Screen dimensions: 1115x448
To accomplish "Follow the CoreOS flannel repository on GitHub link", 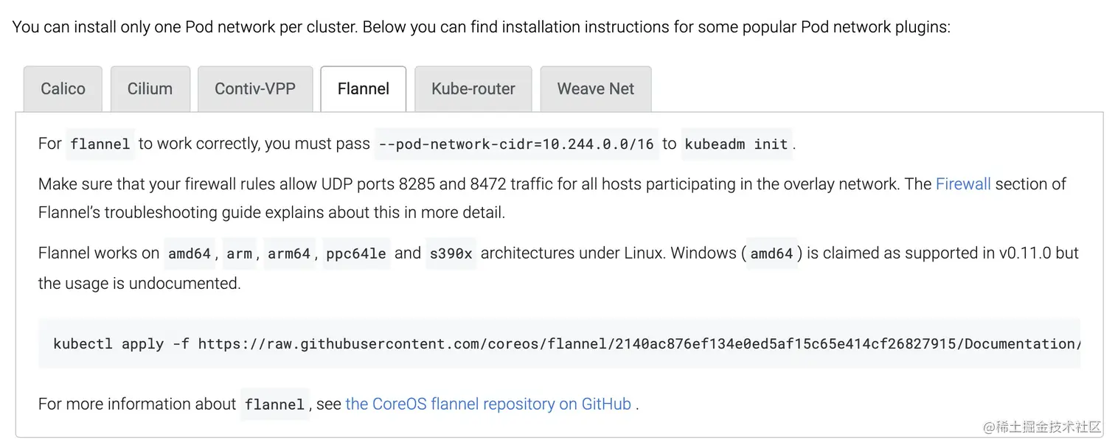I will point(488,404).
